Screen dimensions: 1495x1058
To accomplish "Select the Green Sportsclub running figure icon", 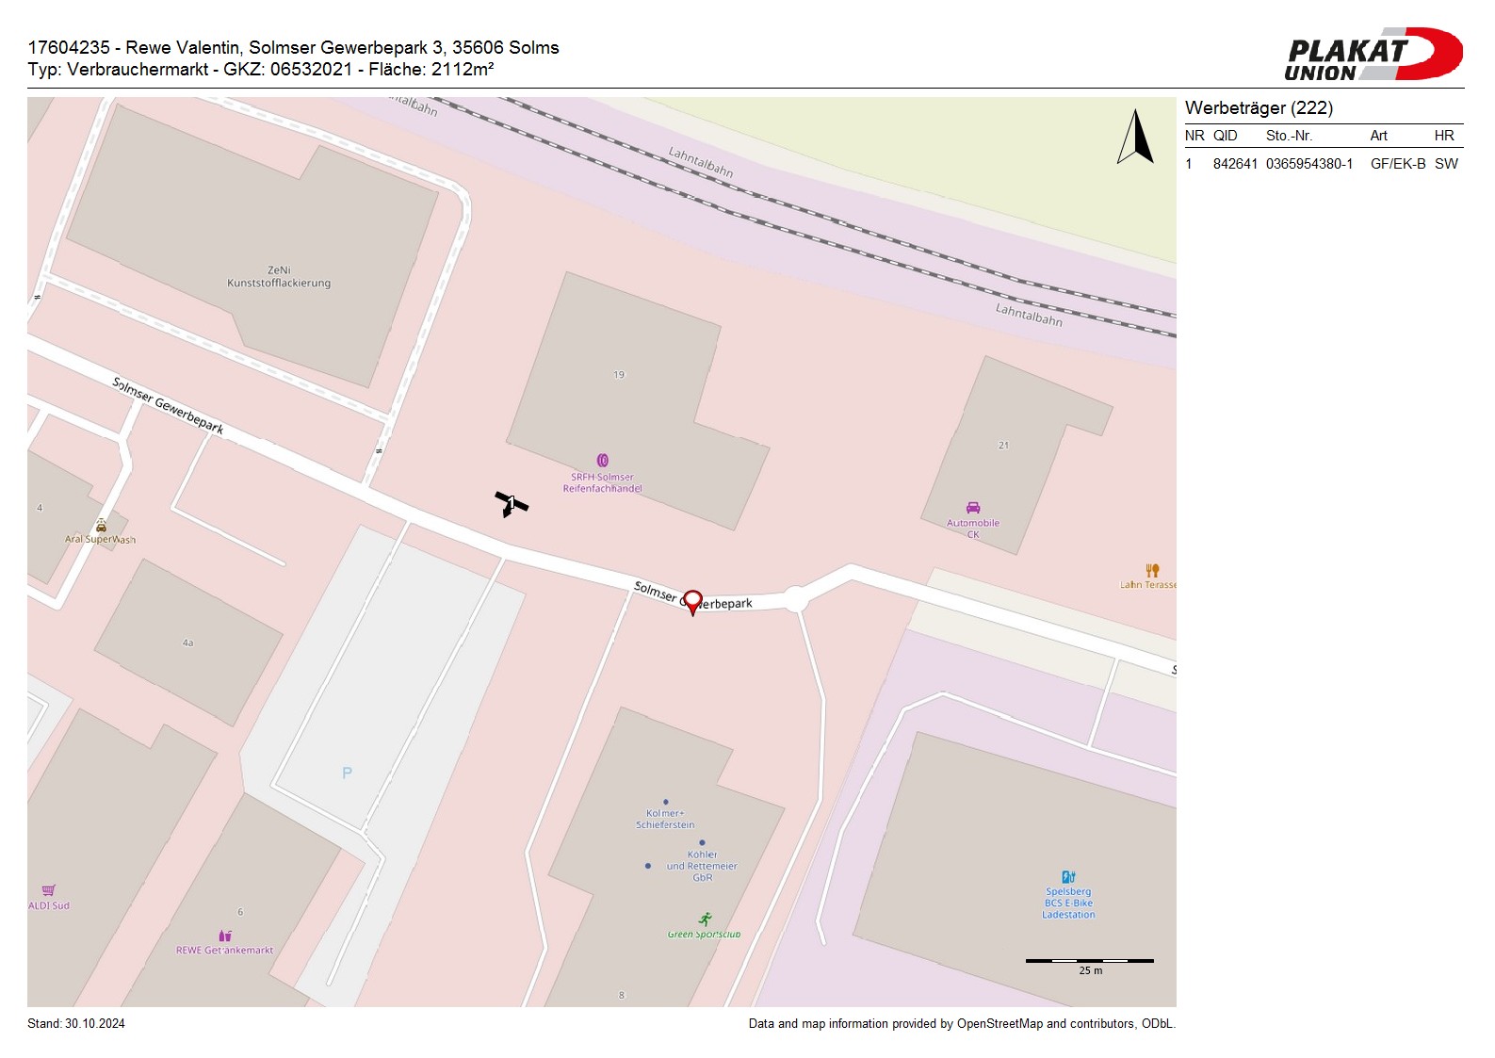I will [x=705, y=920].
